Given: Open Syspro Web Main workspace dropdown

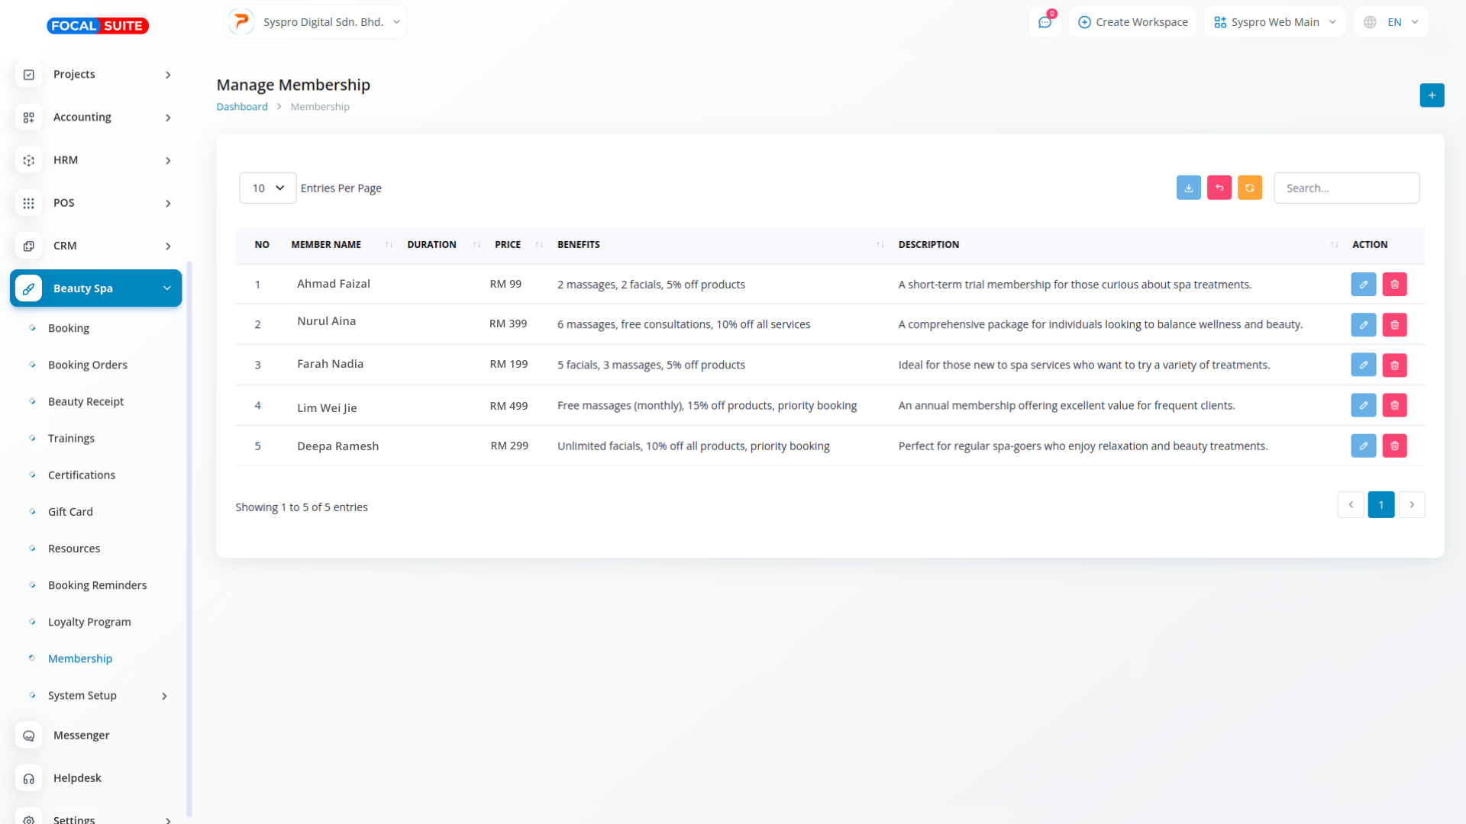Looking at the screenshot, I should pos(1274,22).
